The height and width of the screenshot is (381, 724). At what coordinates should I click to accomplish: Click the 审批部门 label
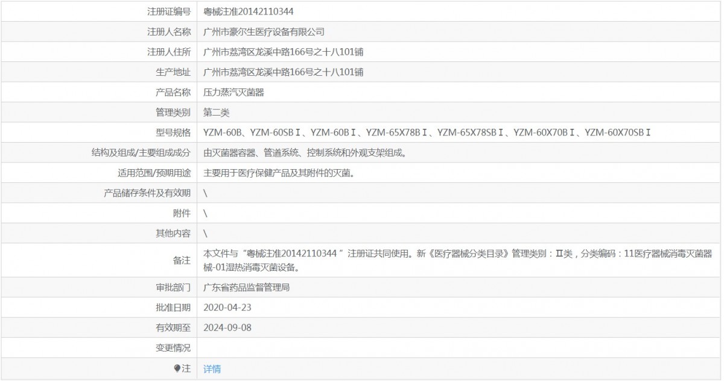coord(173,288)
